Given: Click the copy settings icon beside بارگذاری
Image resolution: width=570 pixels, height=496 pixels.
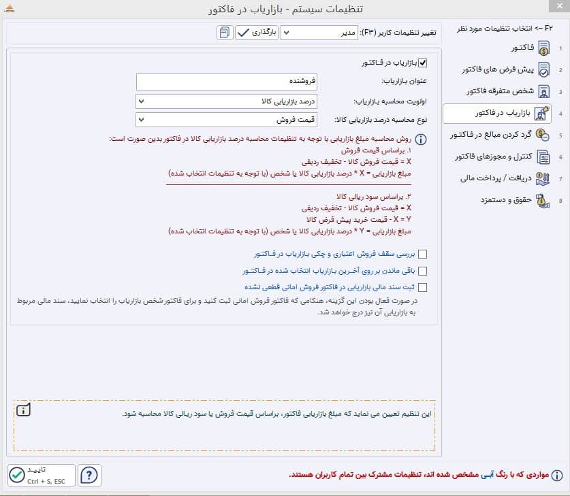Looking at the screenshot, I should point(225,33).
